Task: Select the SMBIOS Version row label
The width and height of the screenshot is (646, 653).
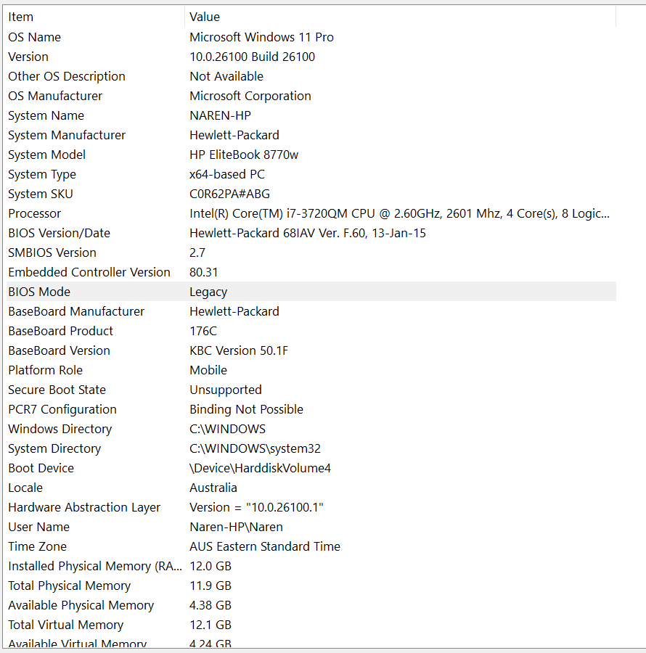Action: click(52, 252)
